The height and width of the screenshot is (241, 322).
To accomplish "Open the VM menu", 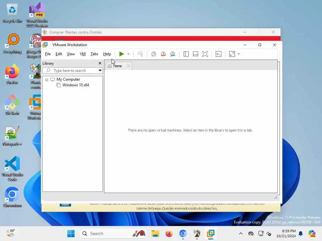I will [83, 54].
